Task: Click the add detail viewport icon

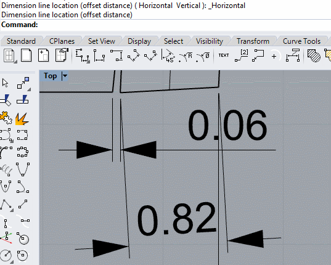Action: point(44,55)
